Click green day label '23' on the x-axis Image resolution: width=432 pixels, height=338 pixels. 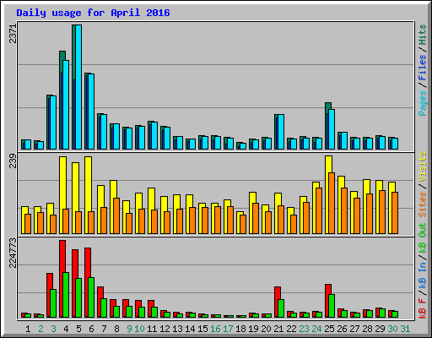[x=304, y=329]
